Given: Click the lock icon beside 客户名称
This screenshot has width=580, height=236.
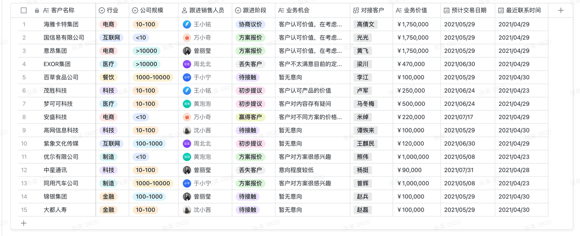Looking at the screenshot, I should point(37,10).
